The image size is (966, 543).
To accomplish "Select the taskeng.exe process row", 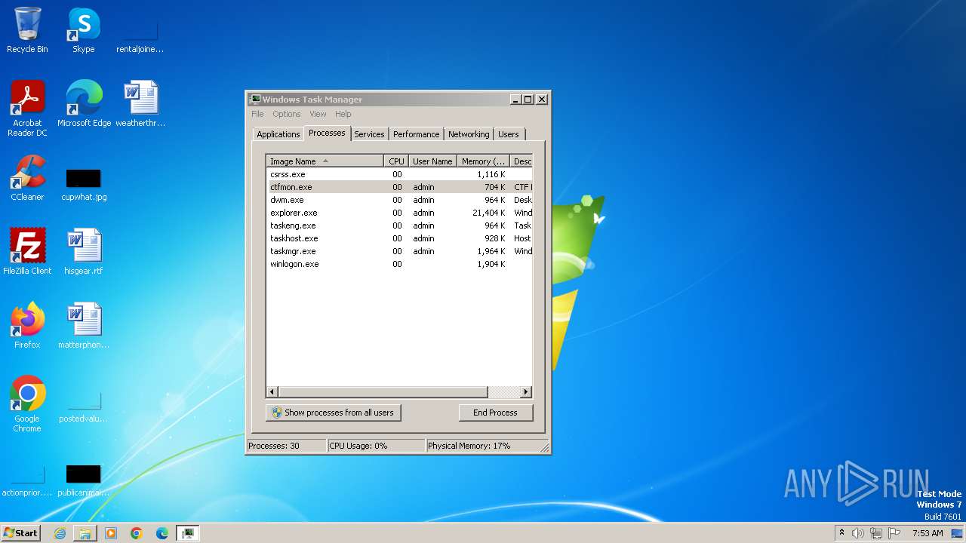I will click(x=399, y=225).
